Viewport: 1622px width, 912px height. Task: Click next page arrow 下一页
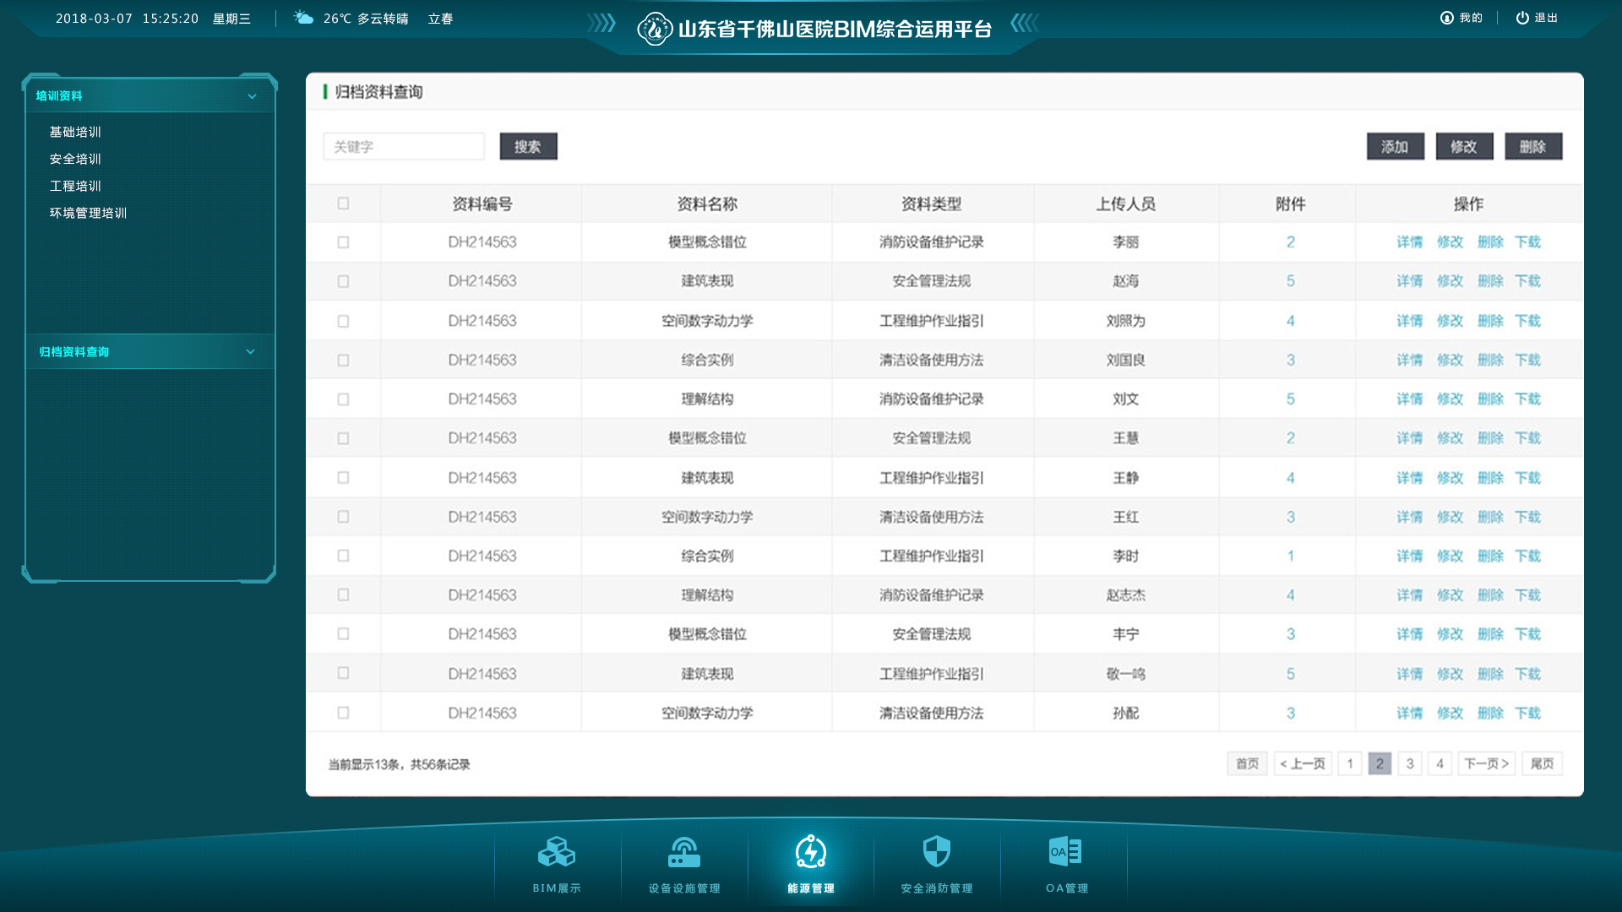pyautogui.click(x=1485, y=763)
